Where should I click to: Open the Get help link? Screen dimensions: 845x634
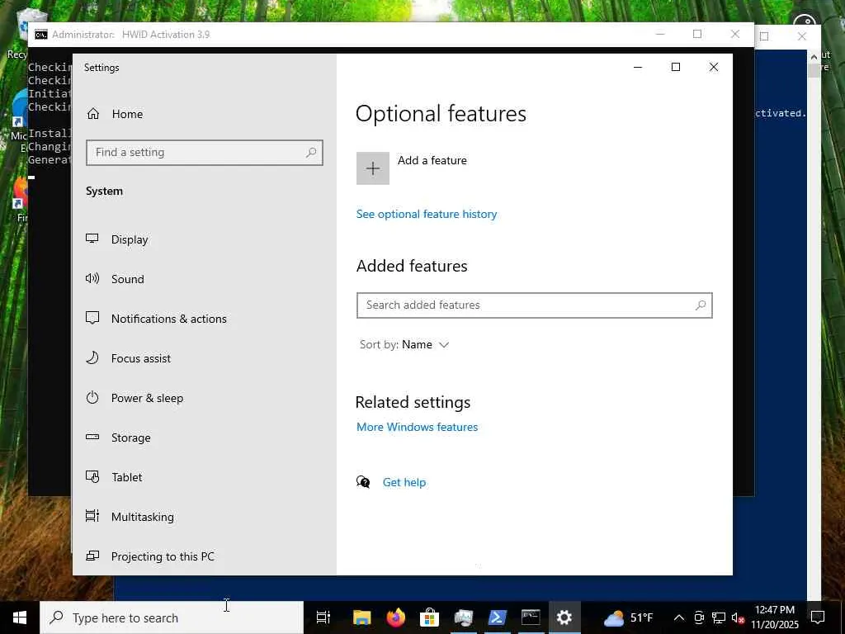point(404,482)
